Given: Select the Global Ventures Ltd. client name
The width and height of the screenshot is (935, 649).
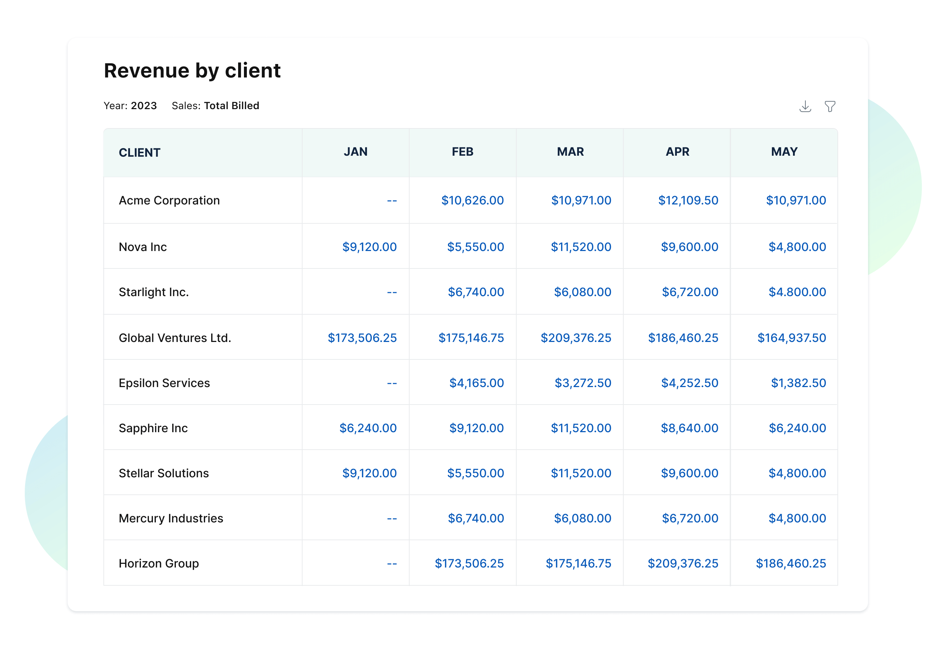Looking at the screenshot, I should [x=175, y=338].
